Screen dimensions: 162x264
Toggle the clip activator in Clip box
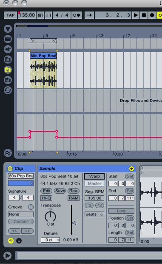[x=10, y=168]
